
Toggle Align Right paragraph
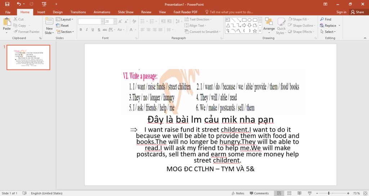pyautogui.click(x=154, y=29)
